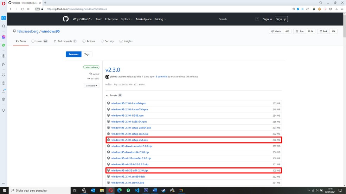
Task: Open sidebar downloads icon
Action: click(4, 91)
